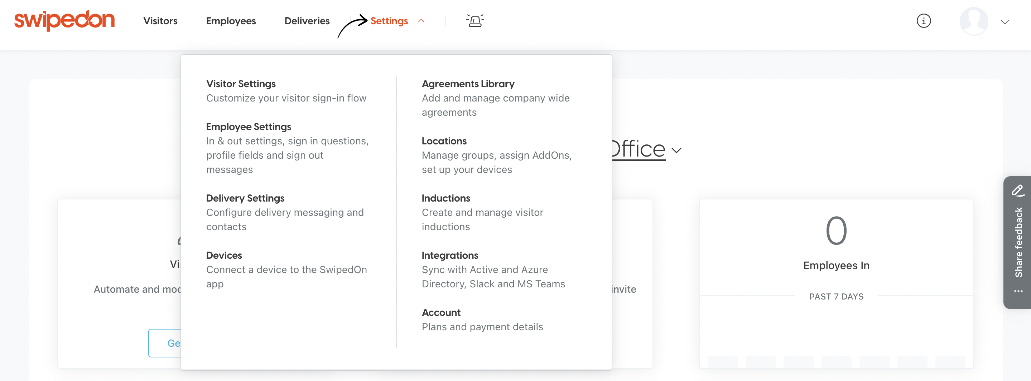The width and height of the screenshot is (1031, 381).
Task: Open Integrations settings
Action: 449,255
